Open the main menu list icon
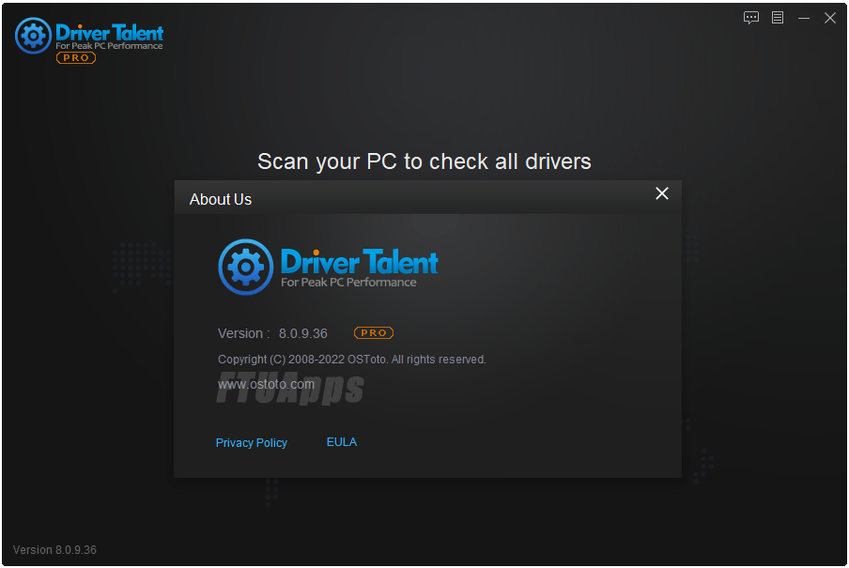 click(778, 18)
